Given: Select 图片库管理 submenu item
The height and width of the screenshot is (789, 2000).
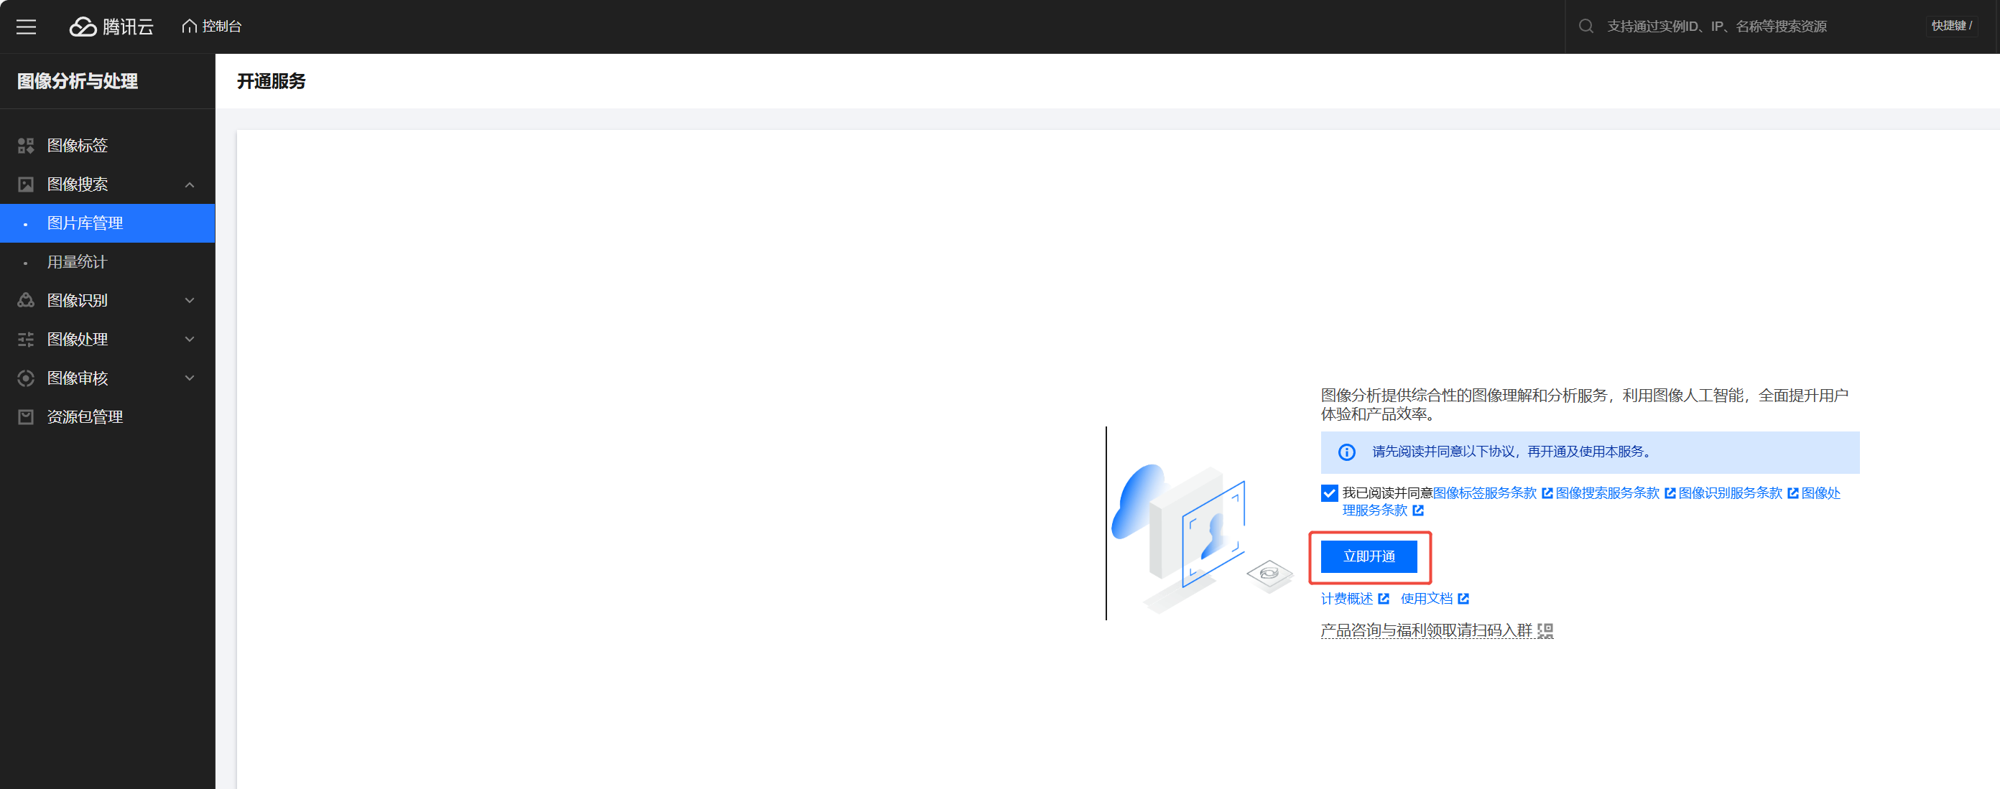Looking at the screenshot, I should (107, 223).
